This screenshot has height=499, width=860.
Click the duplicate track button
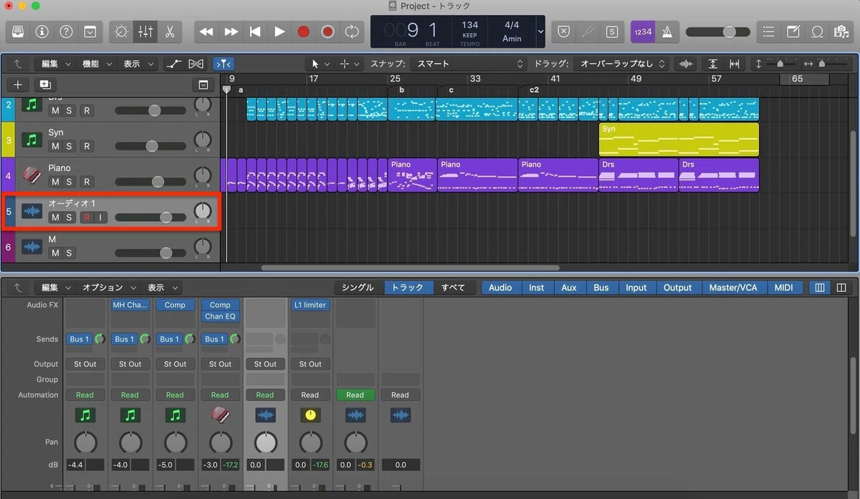44,84
